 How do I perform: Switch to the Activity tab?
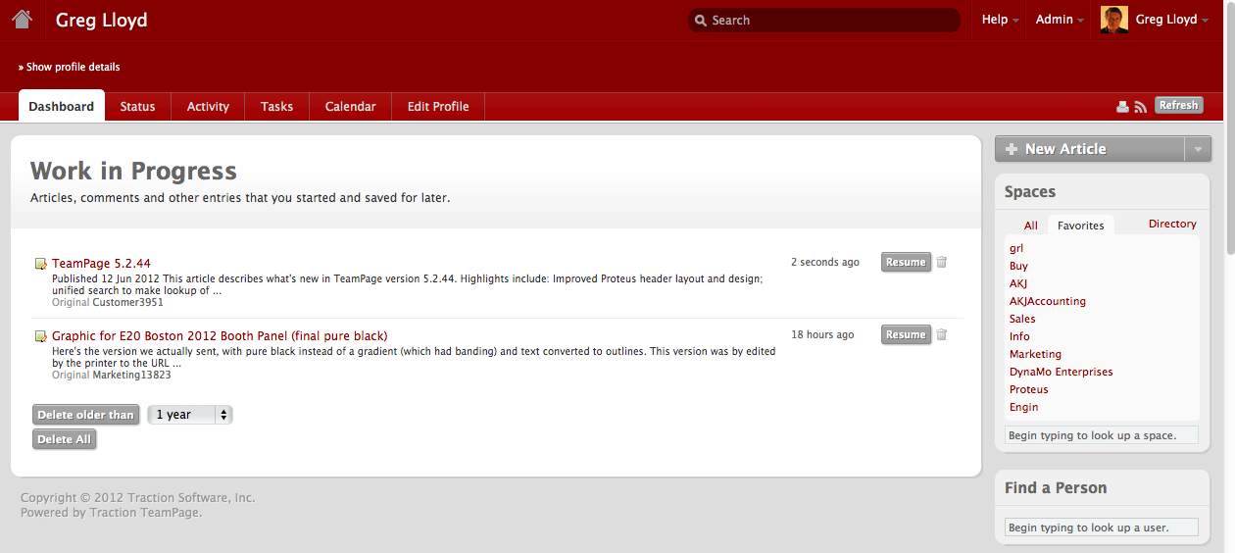208,107
